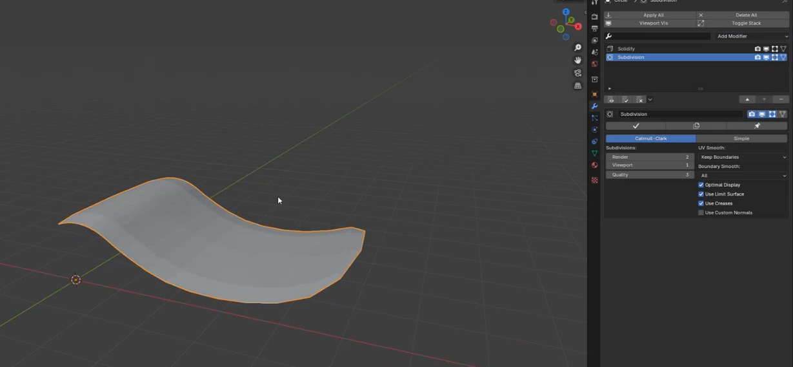The height and width of the screenshot is (367, 793).
Task: Open the Object Data green triangle tab
Action: point(594,153)
